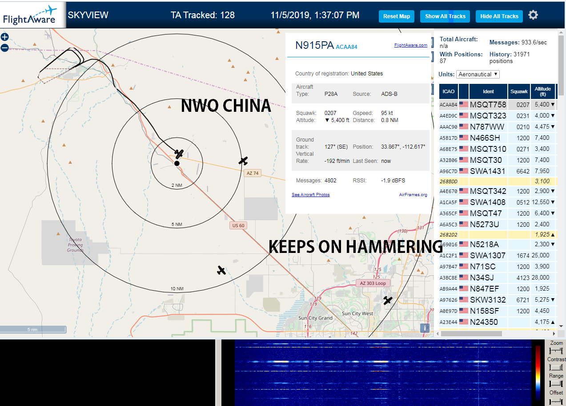Click the US 60 road shield on the map

coord(238,225)
